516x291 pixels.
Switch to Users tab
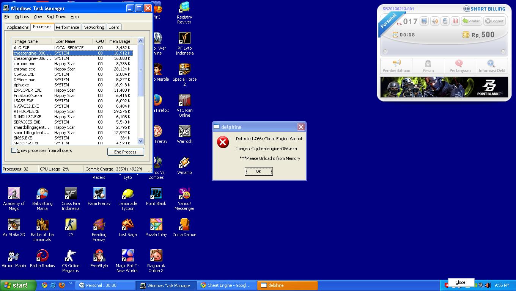coord(113,27)
